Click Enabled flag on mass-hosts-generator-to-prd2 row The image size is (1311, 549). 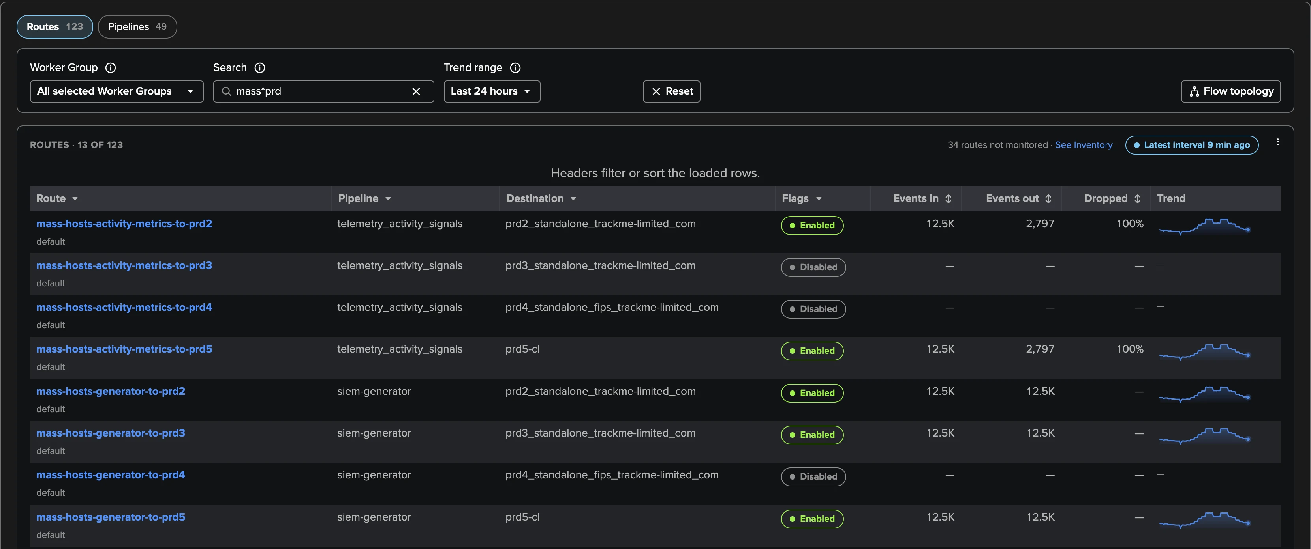click(x=812, y=393)
